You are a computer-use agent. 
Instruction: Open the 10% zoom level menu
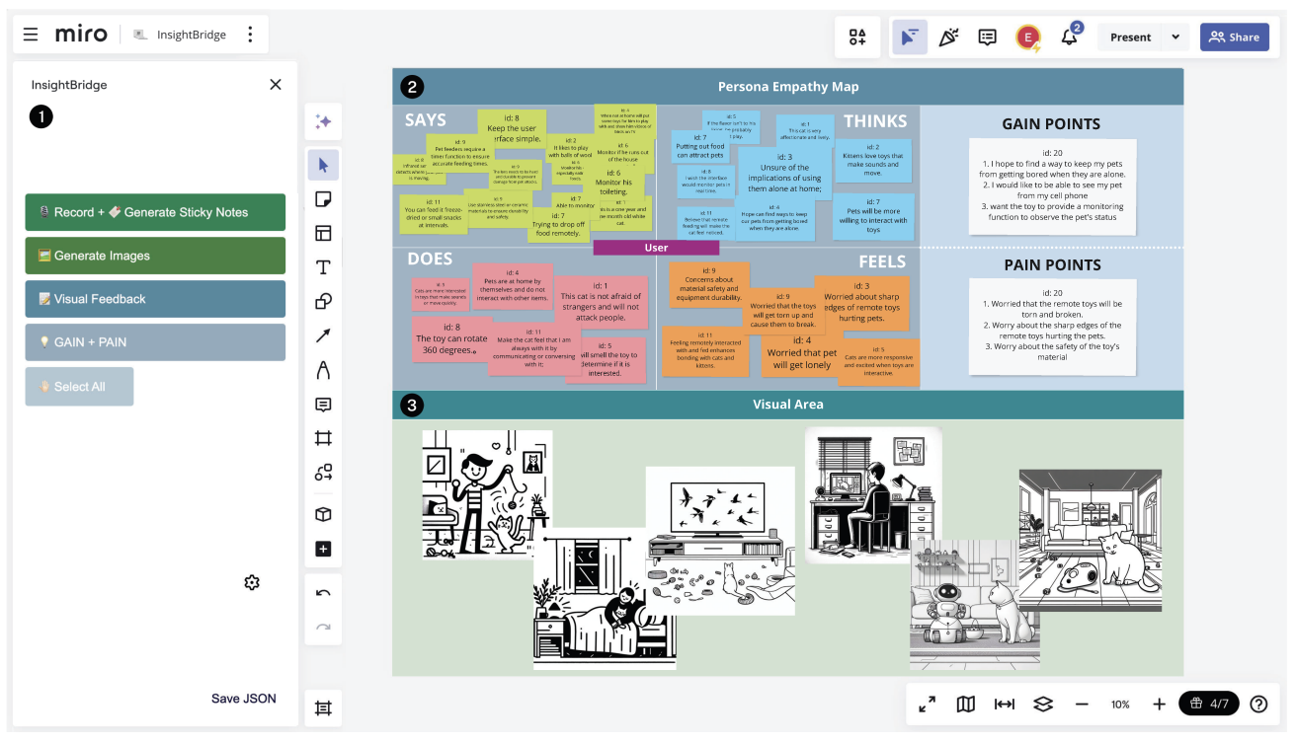pyautogui.click(x=1120, y=705)
